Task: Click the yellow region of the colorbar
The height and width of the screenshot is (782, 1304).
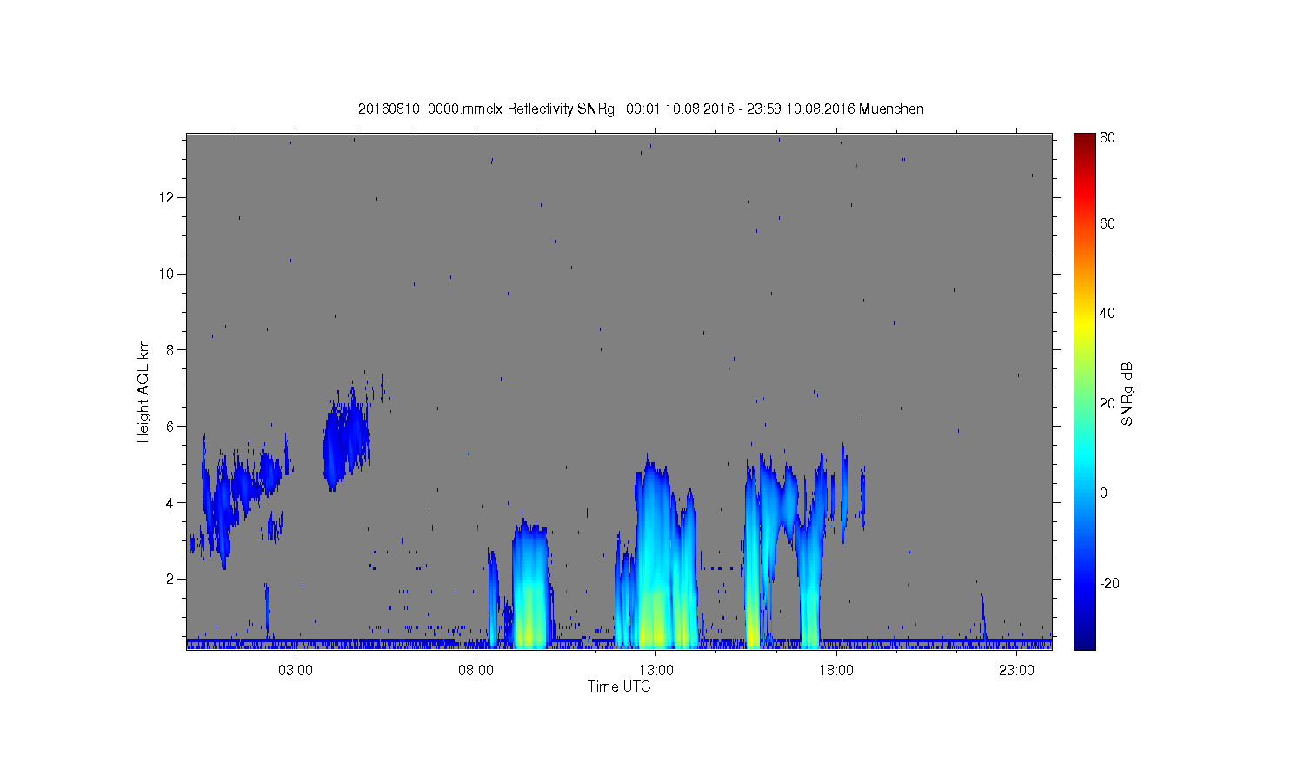Action: point(1084,323)
